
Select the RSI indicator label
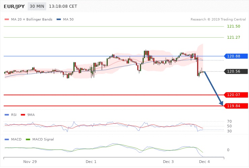click(x=14, y=115)
